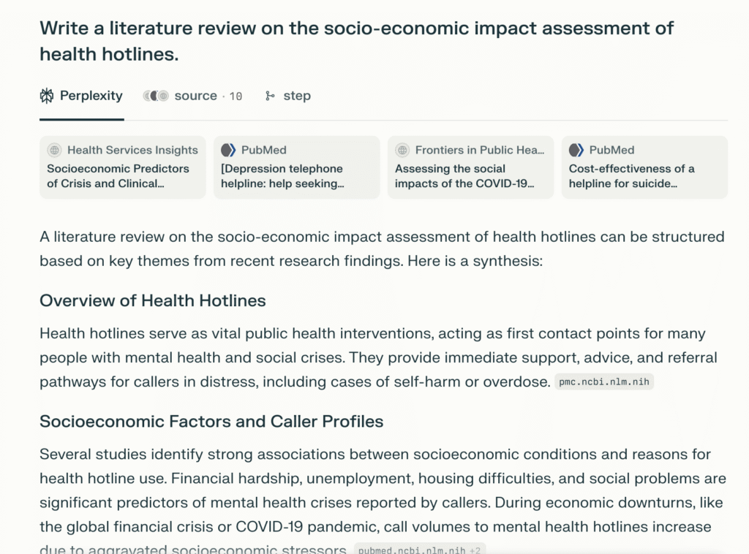749x554 pixels.
Task: Open Cost-effectiveness of a helpline source card
Action: tap(644, 175)
